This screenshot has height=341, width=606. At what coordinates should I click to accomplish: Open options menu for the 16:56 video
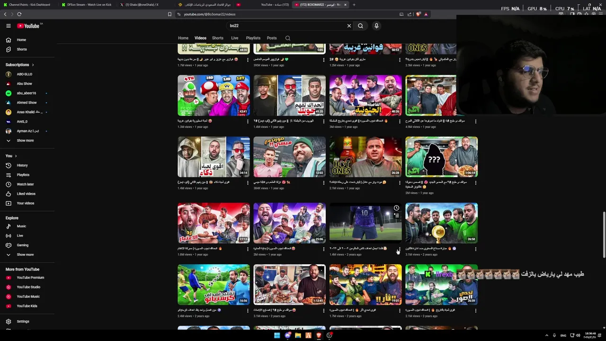coord(248,311)
